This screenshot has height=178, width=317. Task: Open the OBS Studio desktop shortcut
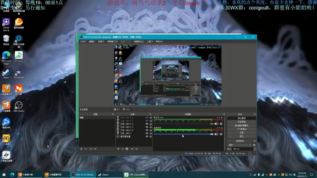point(19,106)
